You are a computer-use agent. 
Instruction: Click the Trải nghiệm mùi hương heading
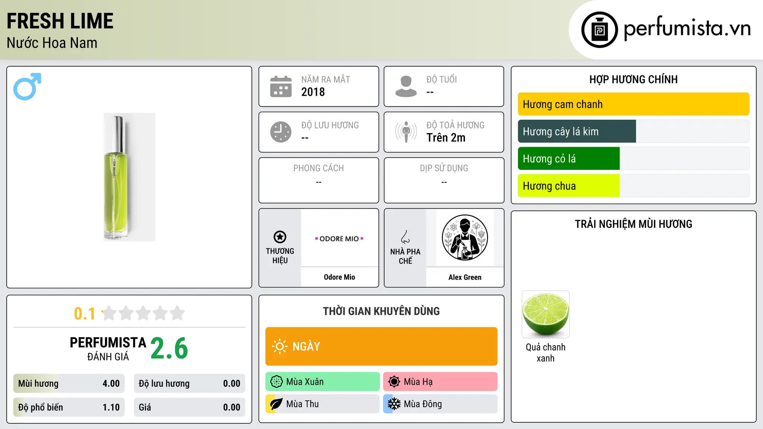[x=634, y=224]
